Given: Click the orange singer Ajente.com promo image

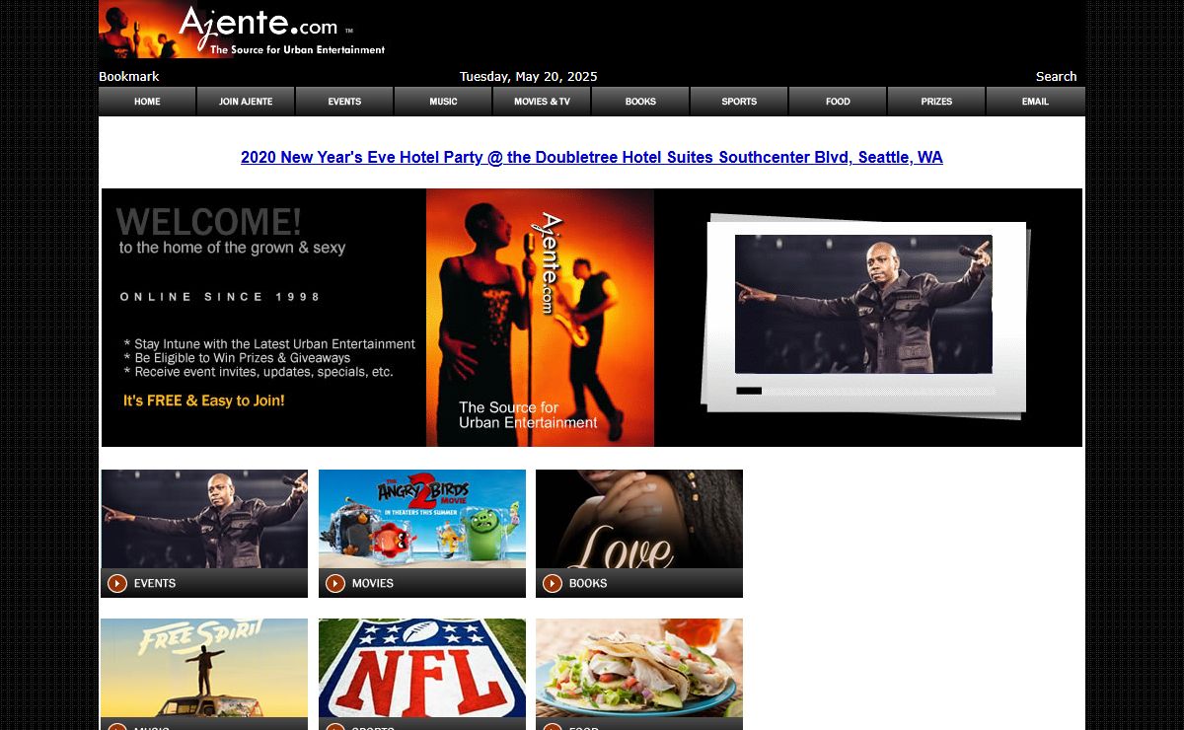Looking at the screenshot, I should (x=540, y=318).
